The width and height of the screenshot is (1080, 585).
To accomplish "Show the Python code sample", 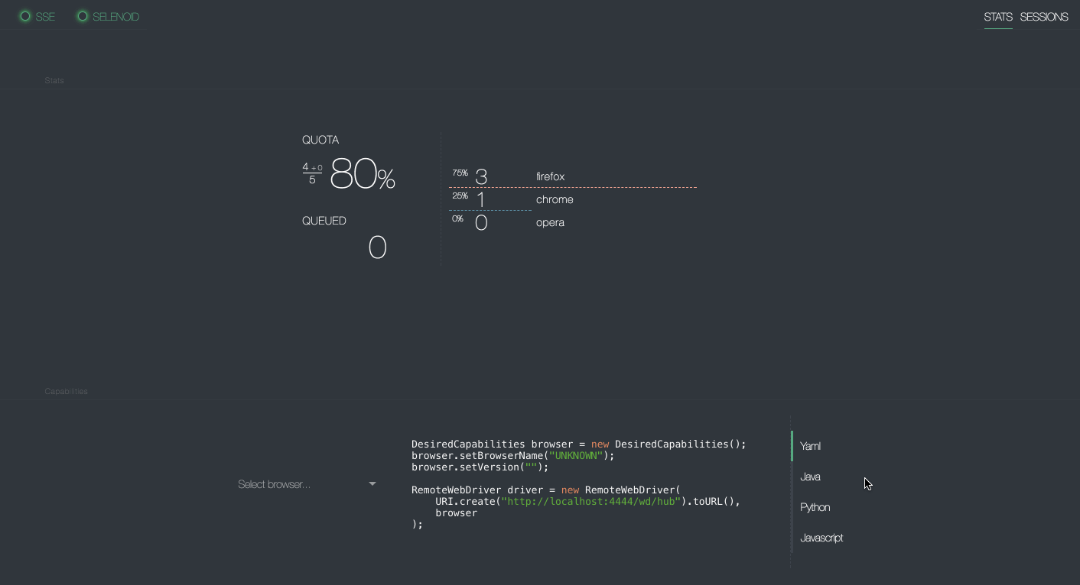I will click(x=815, y=507).
